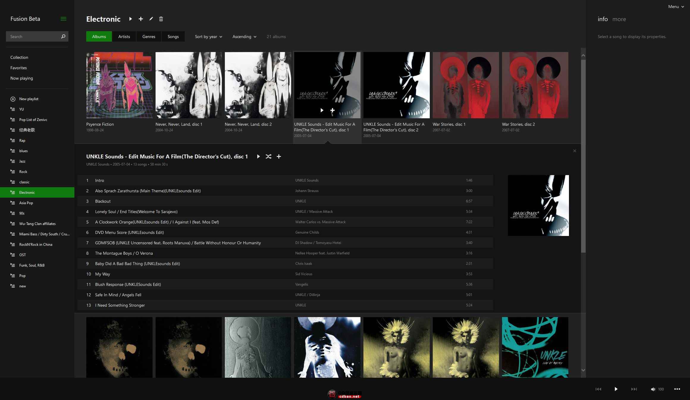Select the UNKLE Live teal album cover
690x400 pixels.
point(535,347)
